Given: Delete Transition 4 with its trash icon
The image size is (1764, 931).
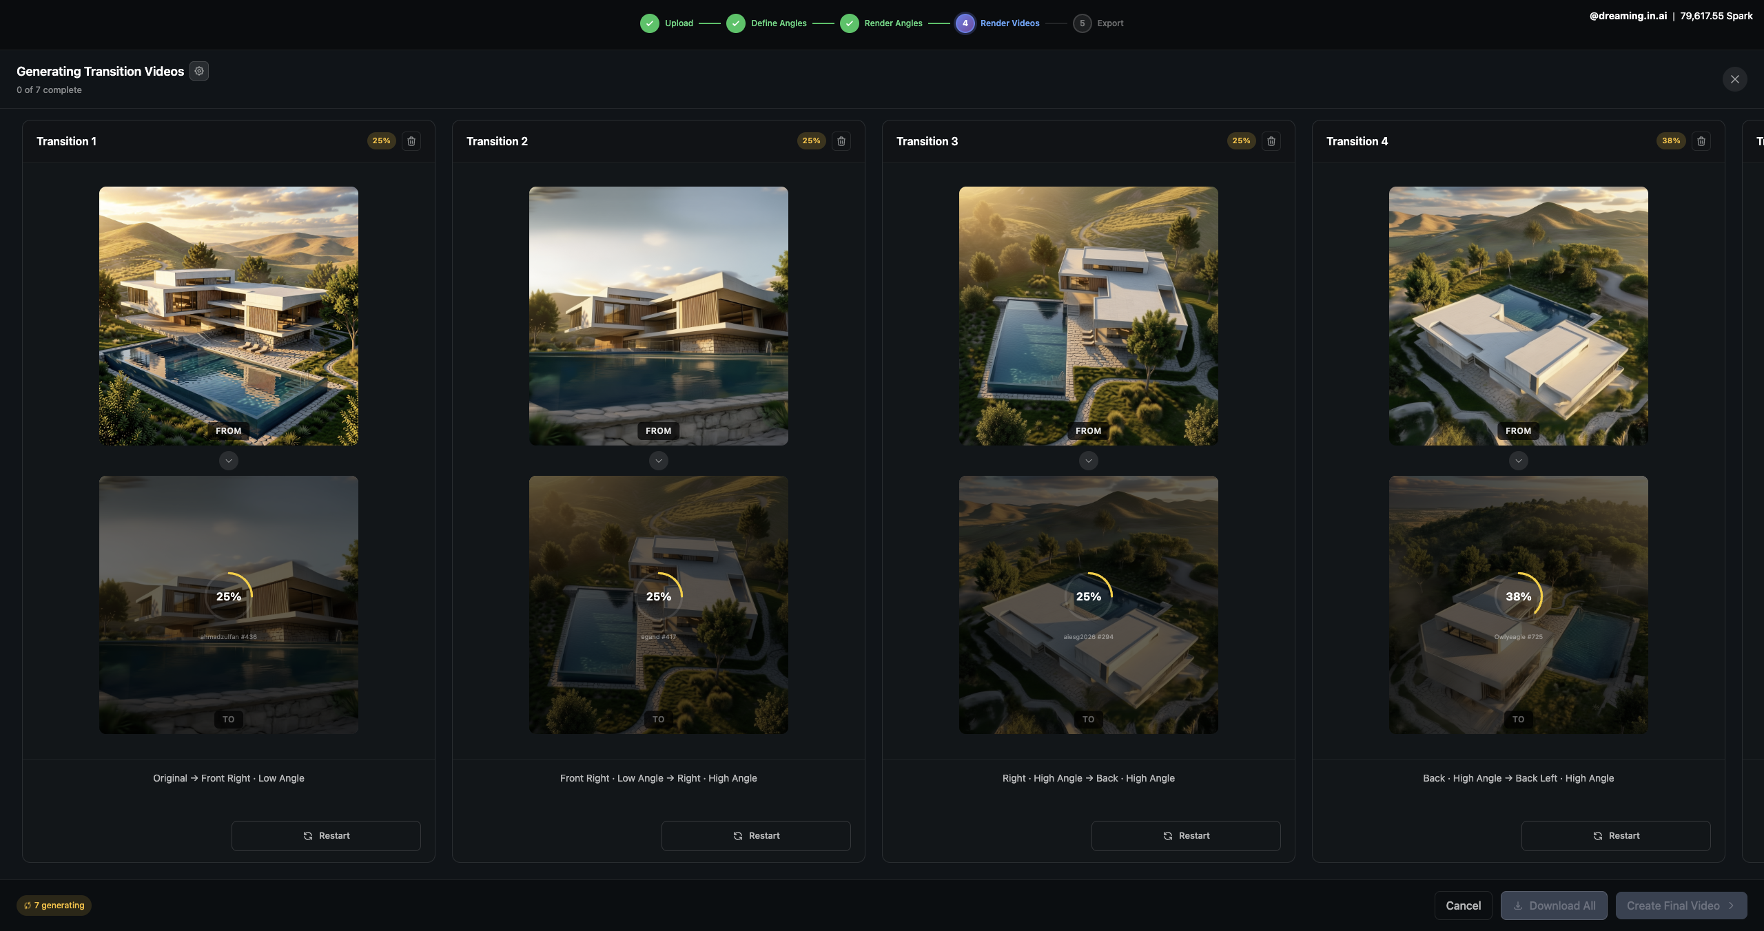Looking at the screenshot, I should [1701, 140].
